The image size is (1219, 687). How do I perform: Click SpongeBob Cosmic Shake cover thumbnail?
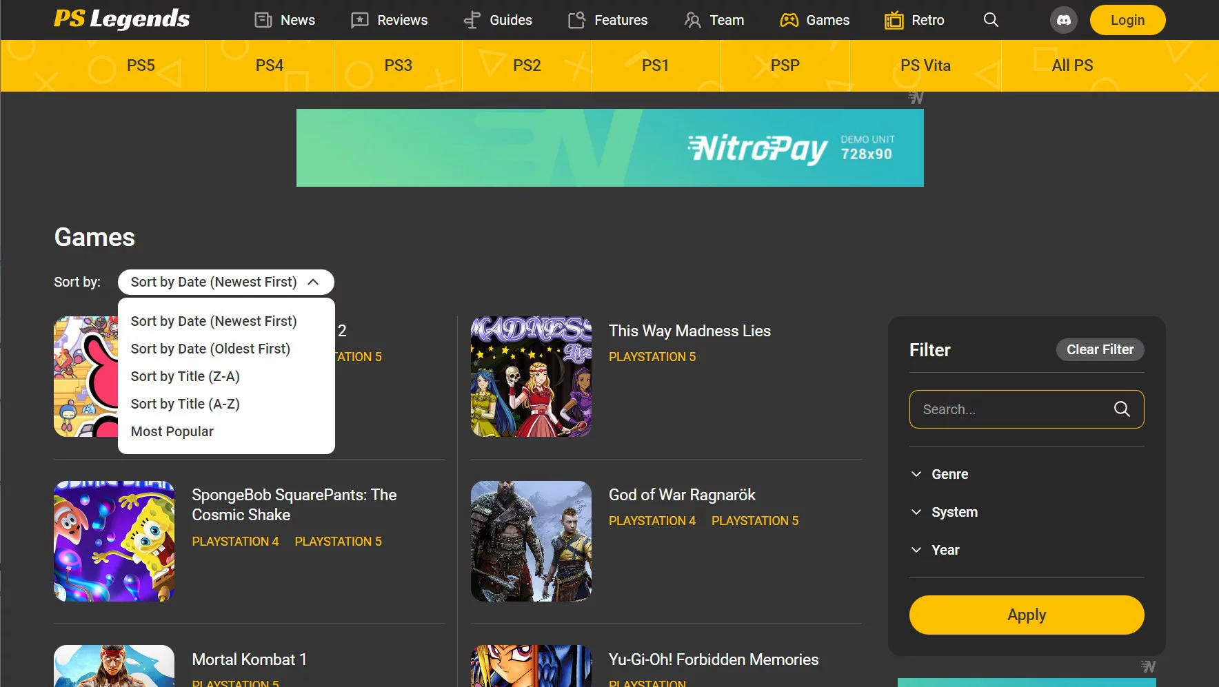[x=114, y=541]
